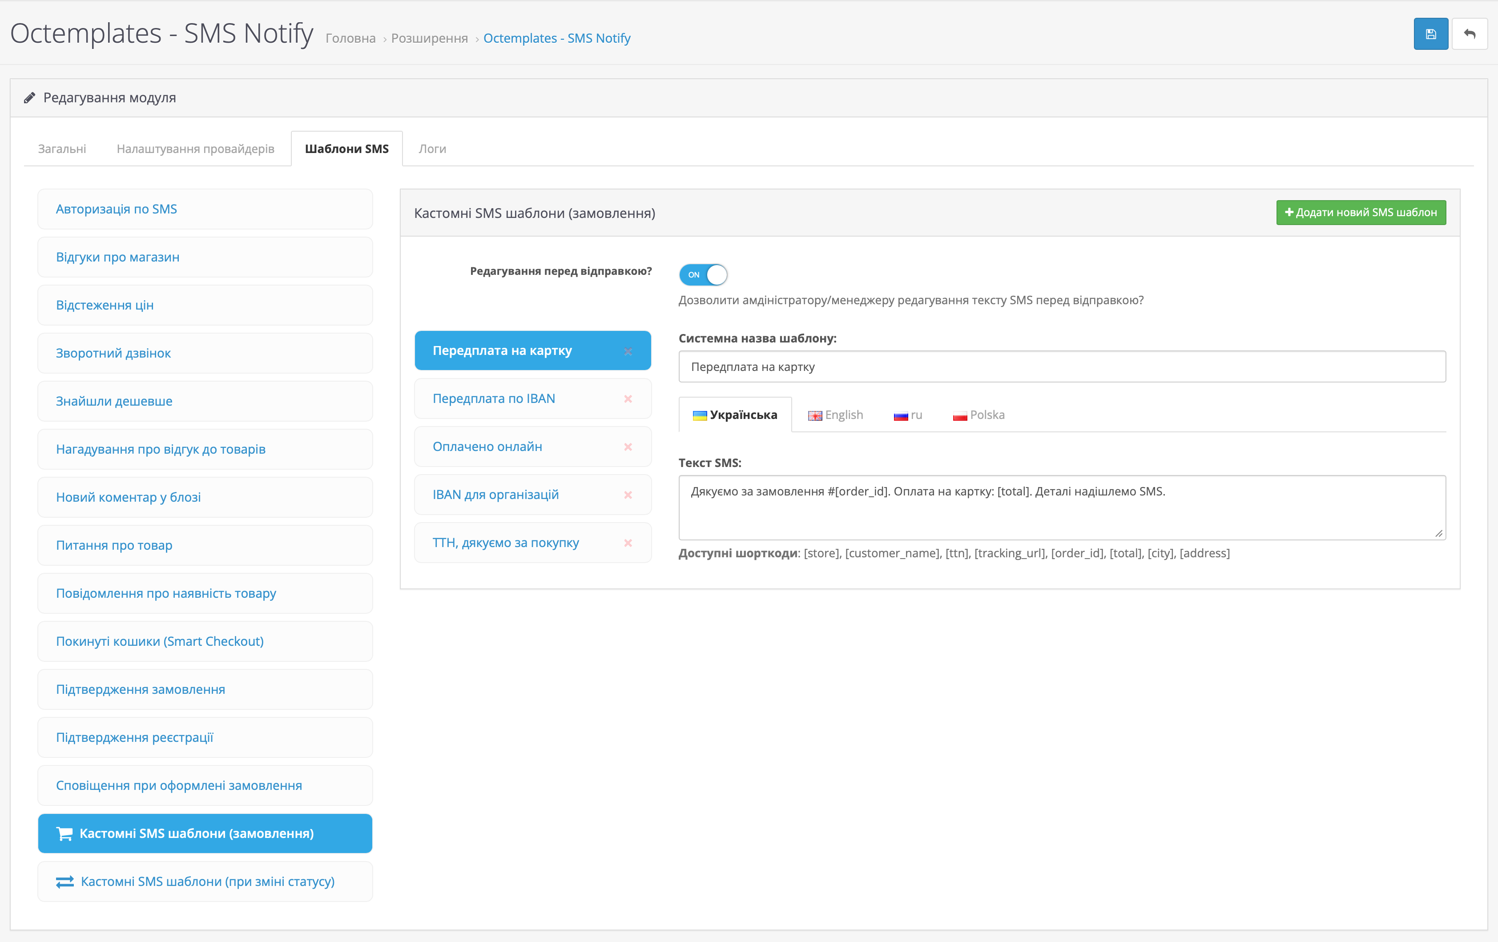Open the 'ru' language tab

(x=908, y=415)
